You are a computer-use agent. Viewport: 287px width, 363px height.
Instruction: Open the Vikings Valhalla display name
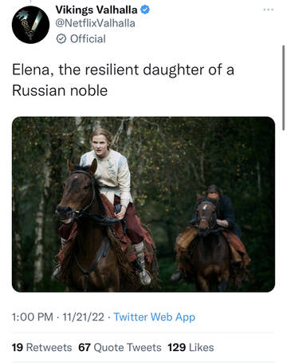(96, 10)
